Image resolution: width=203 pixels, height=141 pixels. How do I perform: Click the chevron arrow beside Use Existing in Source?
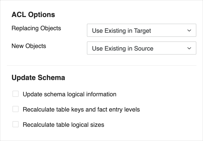[189, 48]
